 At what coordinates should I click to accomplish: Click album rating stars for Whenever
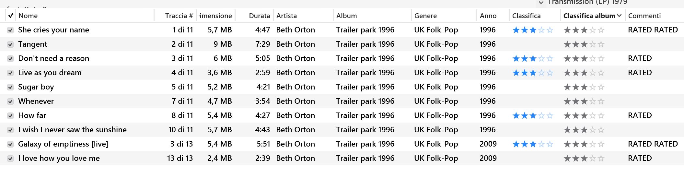[584, 101]
